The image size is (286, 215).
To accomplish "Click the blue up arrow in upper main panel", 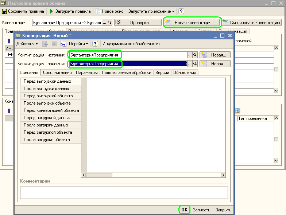I will [9, 41].
